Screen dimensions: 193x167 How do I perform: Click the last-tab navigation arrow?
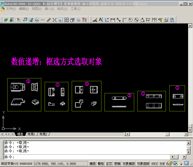coord(13,134)
